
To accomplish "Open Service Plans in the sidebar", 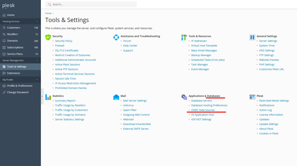I will coord(21,54).
